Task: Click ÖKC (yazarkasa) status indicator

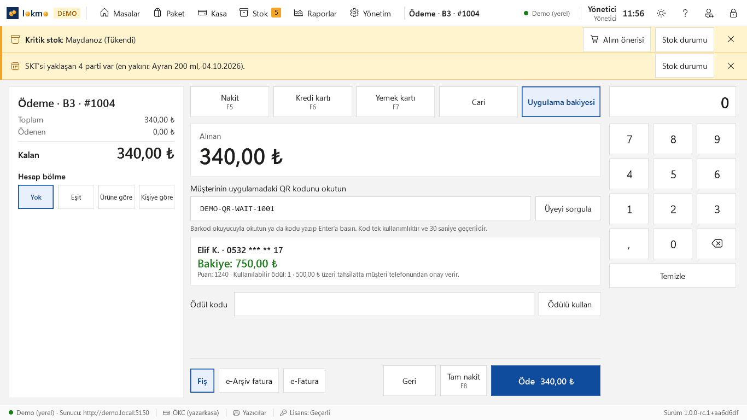Action: tap(191, 413)
